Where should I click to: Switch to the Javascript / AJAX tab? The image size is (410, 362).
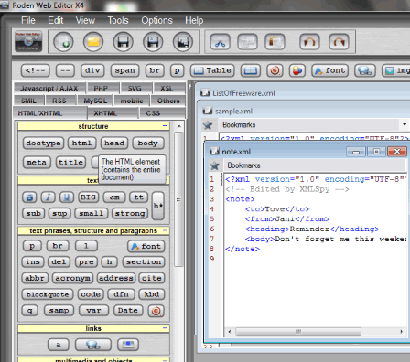(49, 88)
